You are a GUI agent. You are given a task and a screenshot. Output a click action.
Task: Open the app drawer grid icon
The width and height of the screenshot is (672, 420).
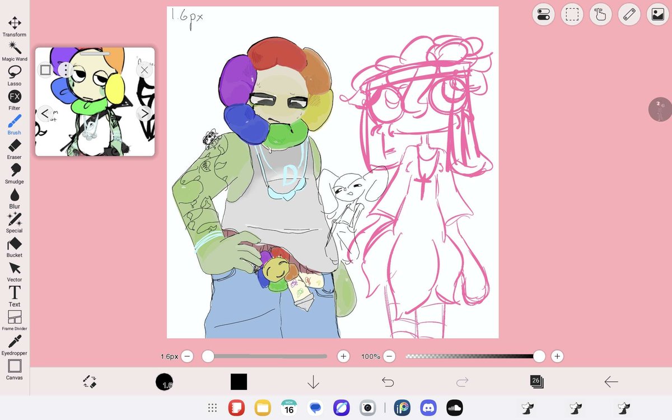pos(212,408)
